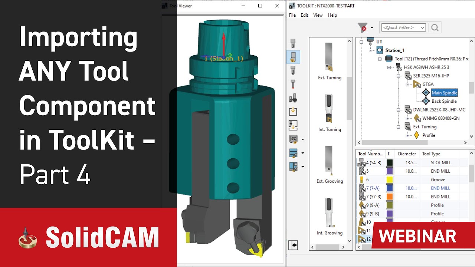Maximize the Tool Viewer window
Screen dimensions: 475x267
[260, 6]
